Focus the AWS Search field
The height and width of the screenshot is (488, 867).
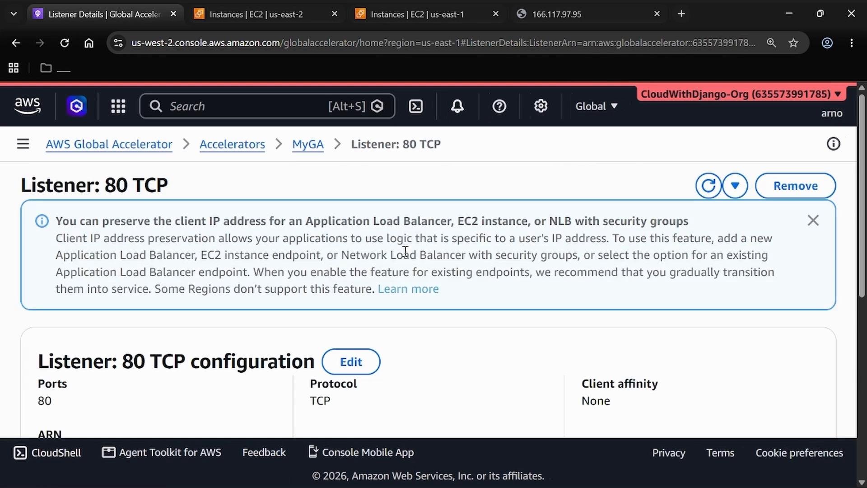tap(267, 106)
